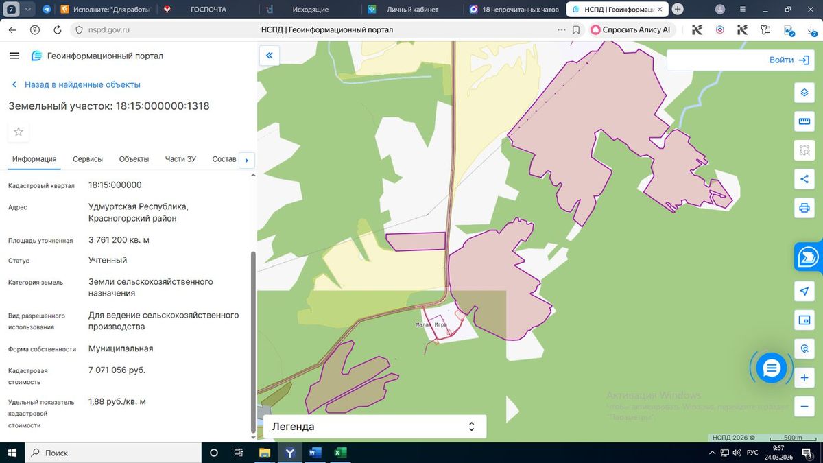This screenshot has height=463, width=823.
Task: Zoom out of the map
Action: (x=804, y=406)
